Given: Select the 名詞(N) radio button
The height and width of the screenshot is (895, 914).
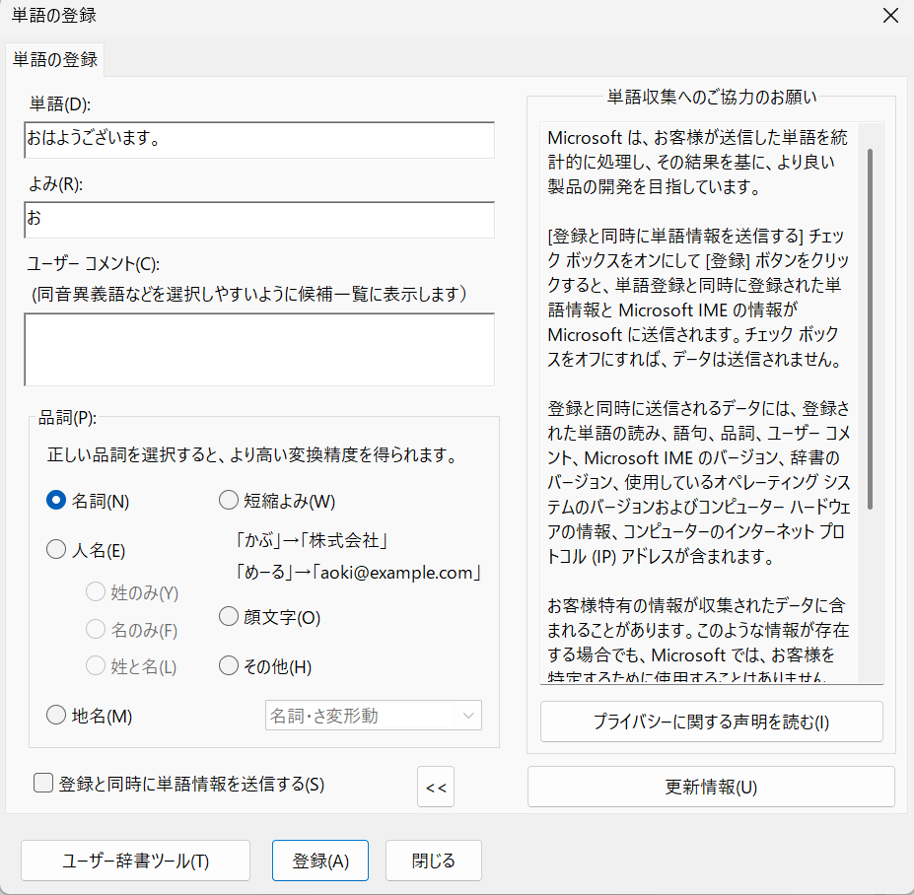Looking at the screenshot, I should point(56,501).
